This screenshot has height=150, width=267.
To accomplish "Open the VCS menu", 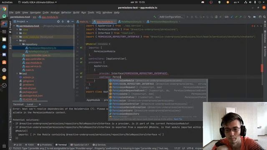I will point(98,12).
